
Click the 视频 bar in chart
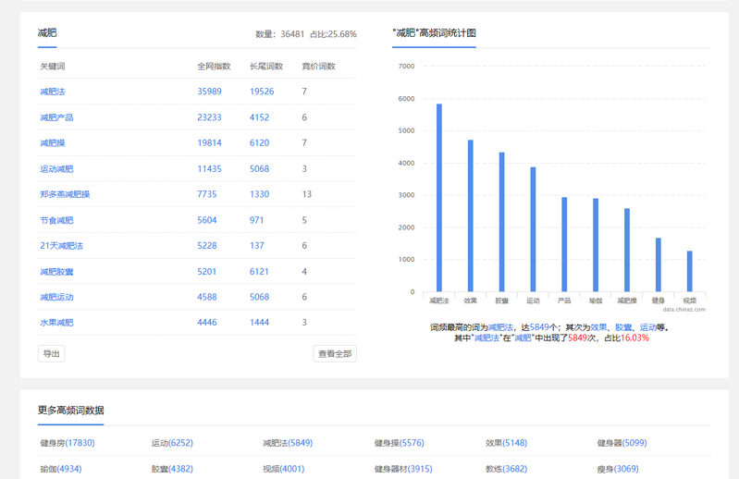[689, 271]
